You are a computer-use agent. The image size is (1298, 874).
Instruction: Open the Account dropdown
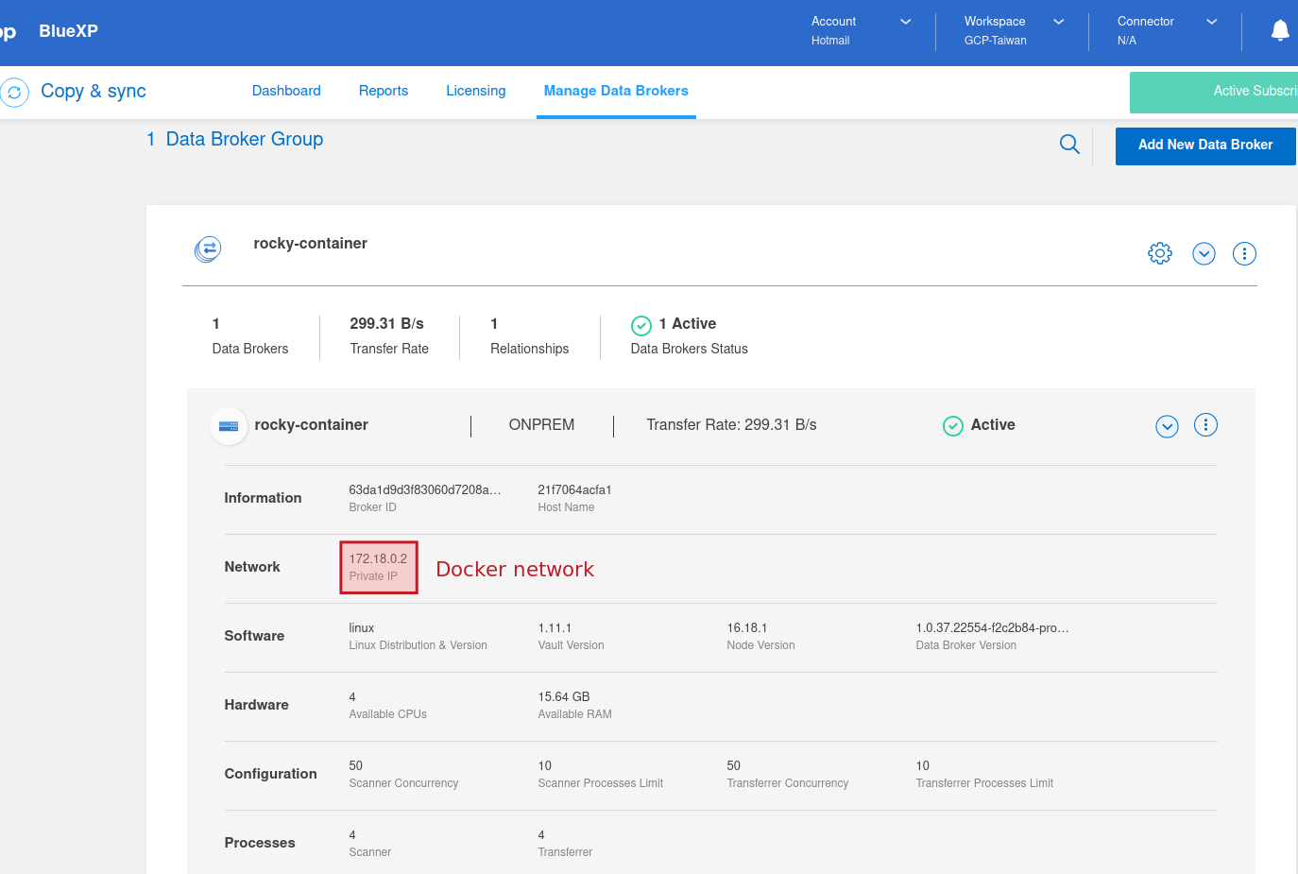[861, 30]
